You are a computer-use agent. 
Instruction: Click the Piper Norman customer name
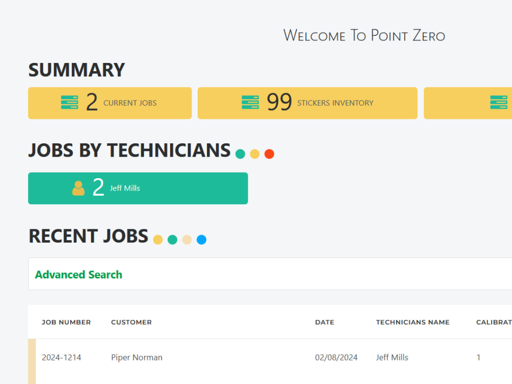tap(137, 357)
